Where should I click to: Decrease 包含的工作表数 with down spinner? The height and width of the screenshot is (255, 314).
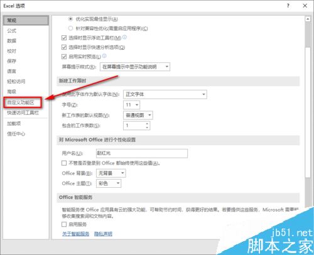147,127
